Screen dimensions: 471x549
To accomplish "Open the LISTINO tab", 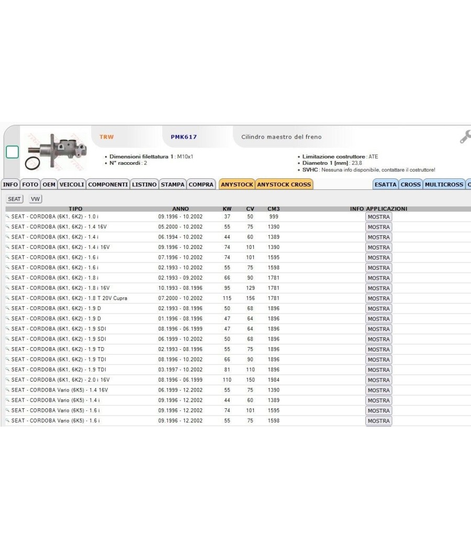I will tap(144, 185).
